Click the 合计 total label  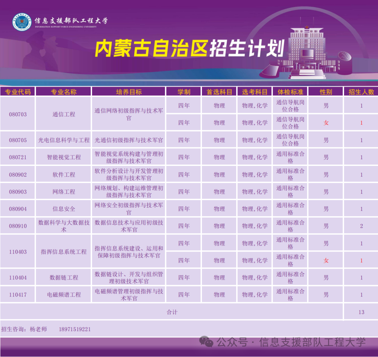point(172,312)
